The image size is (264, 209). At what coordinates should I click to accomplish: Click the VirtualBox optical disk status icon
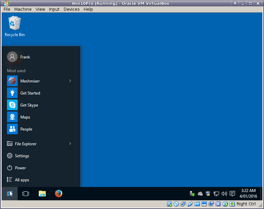[x=176, y=204]
